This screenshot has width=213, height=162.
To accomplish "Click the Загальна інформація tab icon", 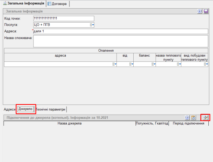I will coord(5,4).
